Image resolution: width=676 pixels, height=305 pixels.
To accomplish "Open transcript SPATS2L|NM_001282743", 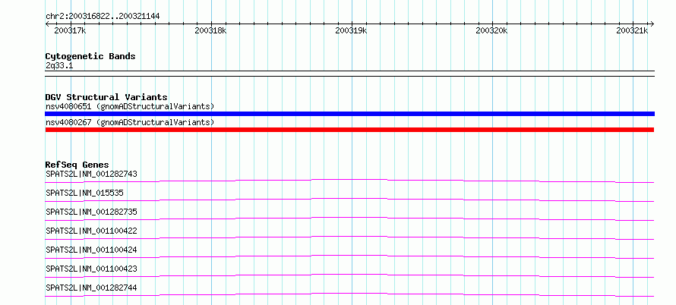I will [91, 174].
